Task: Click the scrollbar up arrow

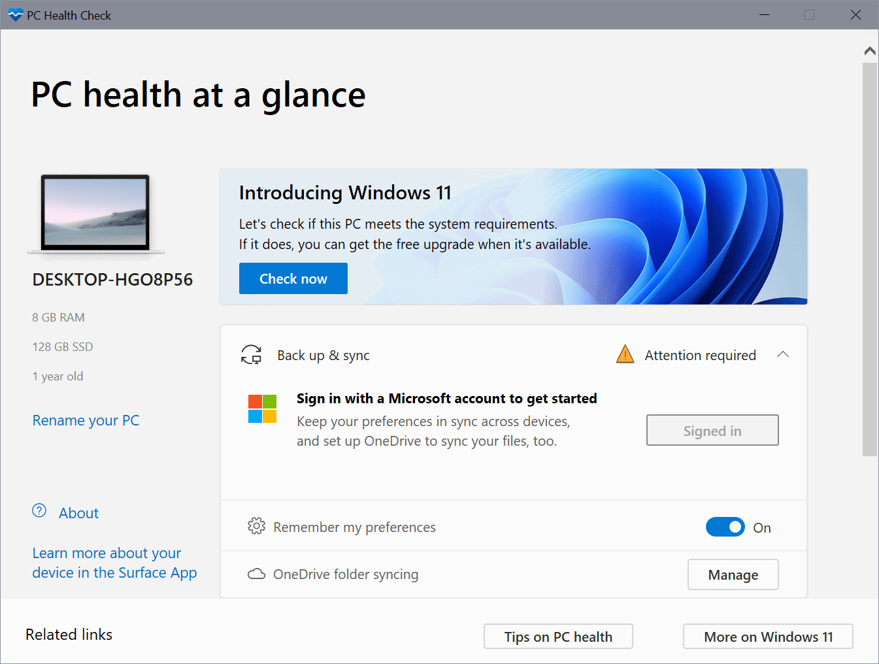Action: (869, 50)
